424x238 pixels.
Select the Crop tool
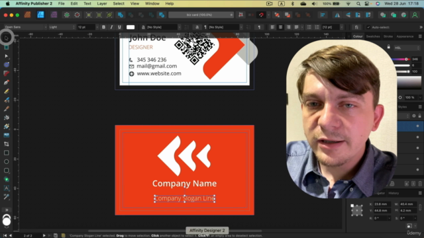point(7,144)
